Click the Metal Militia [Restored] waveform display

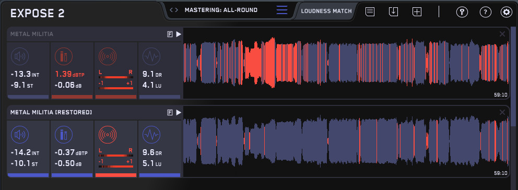tap(346, 141)
